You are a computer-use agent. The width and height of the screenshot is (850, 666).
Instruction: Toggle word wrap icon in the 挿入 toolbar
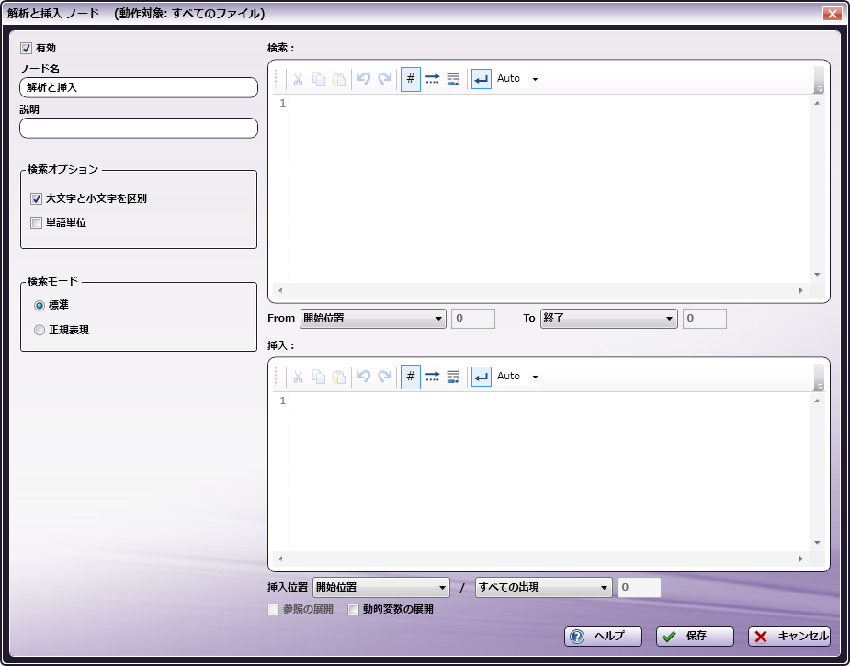pyautogui.click(x=453, y=377)
